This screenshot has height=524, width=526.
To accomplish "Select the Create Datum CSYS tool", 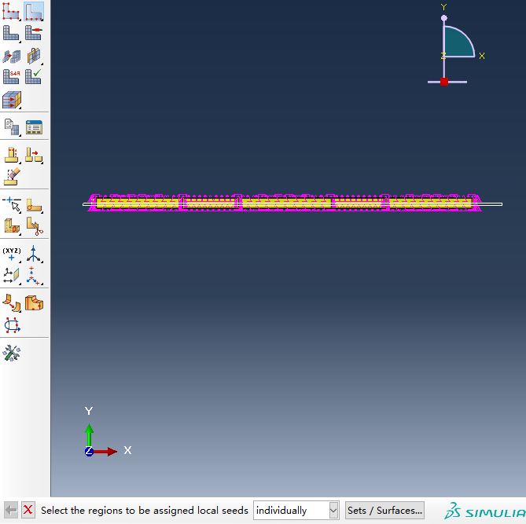I will tap(34, 276).
